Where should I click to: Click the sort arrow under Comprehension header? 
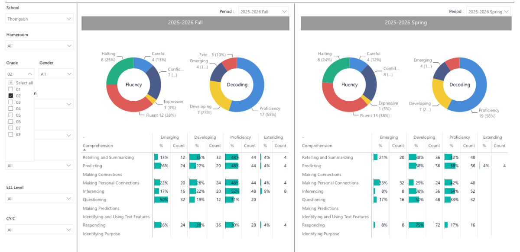[84, 150]
